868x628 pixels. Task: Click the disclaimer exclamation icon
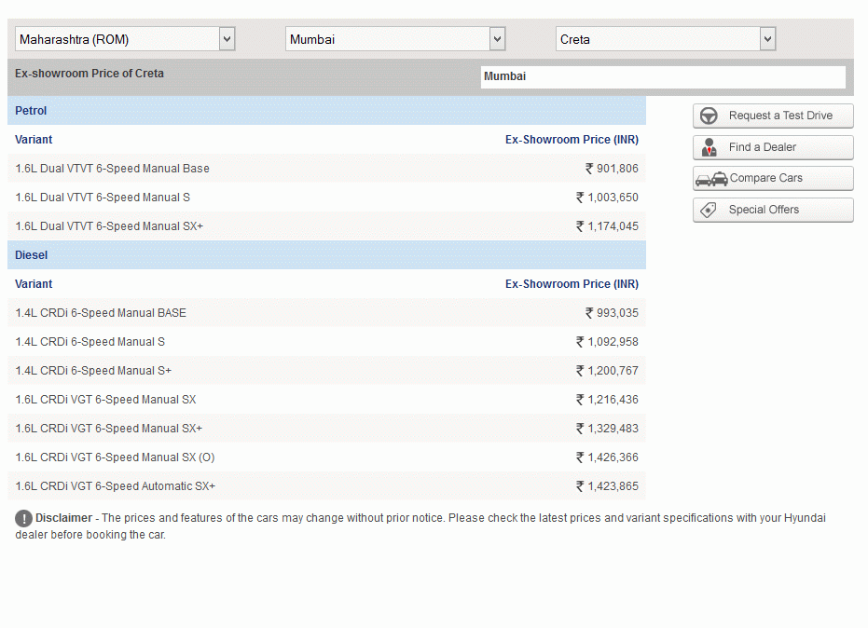(x=23, y=518)
